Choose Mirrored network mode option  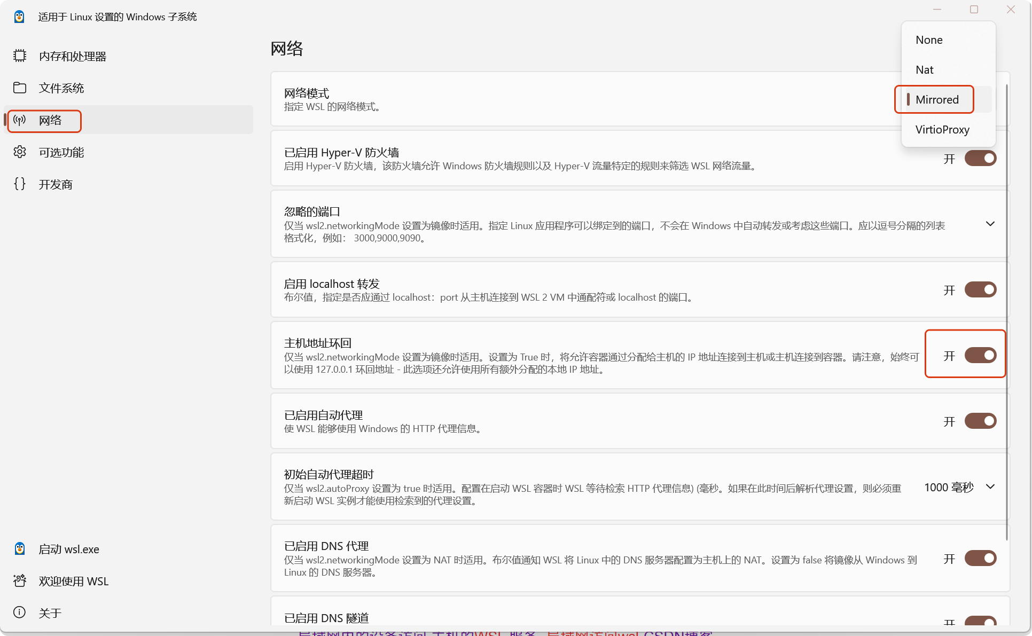[948, 100]
